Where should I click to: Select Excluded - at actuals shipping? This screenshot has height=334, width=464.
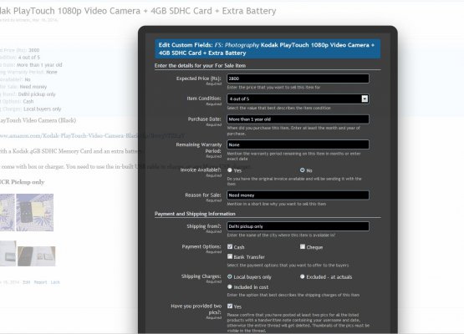click(302, 276)
